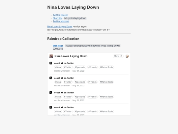Click the X icon of second couch entry
This screenshot has height=134, width=178.
[x=51, y=78]
